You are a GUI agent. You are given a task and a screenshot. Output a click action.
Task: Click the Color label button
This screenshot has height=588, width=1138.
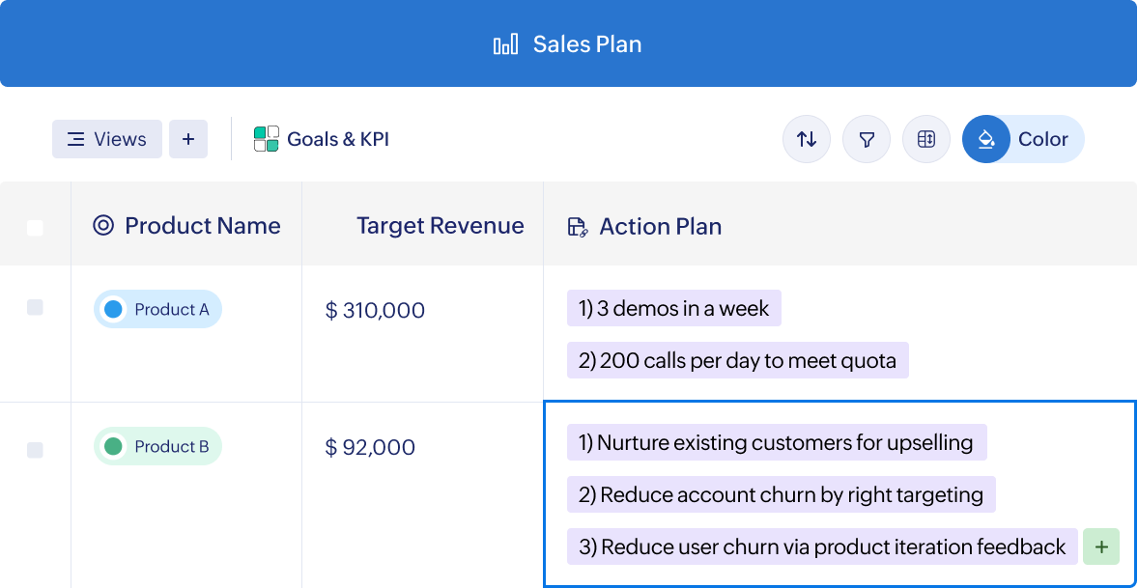click(1043, 140)
